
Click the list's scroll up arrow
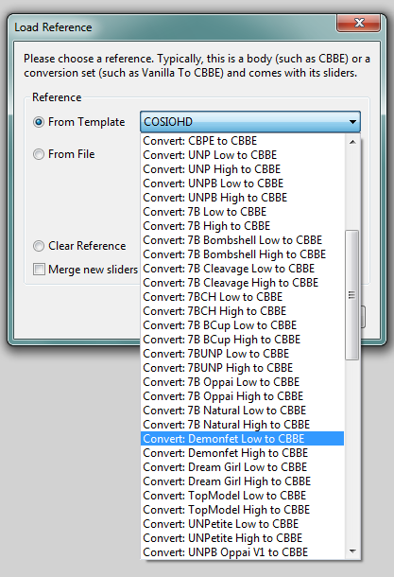(x=352, y=142)
